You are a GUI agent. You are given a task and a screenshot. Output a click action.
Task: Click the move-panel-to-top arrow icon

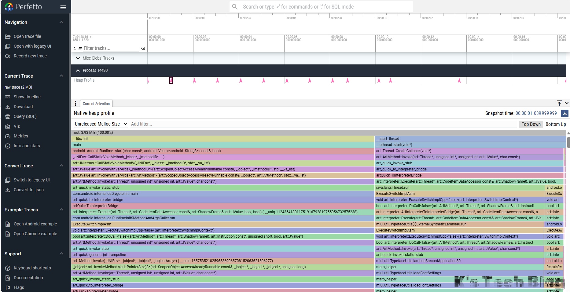tap(559, 103)
